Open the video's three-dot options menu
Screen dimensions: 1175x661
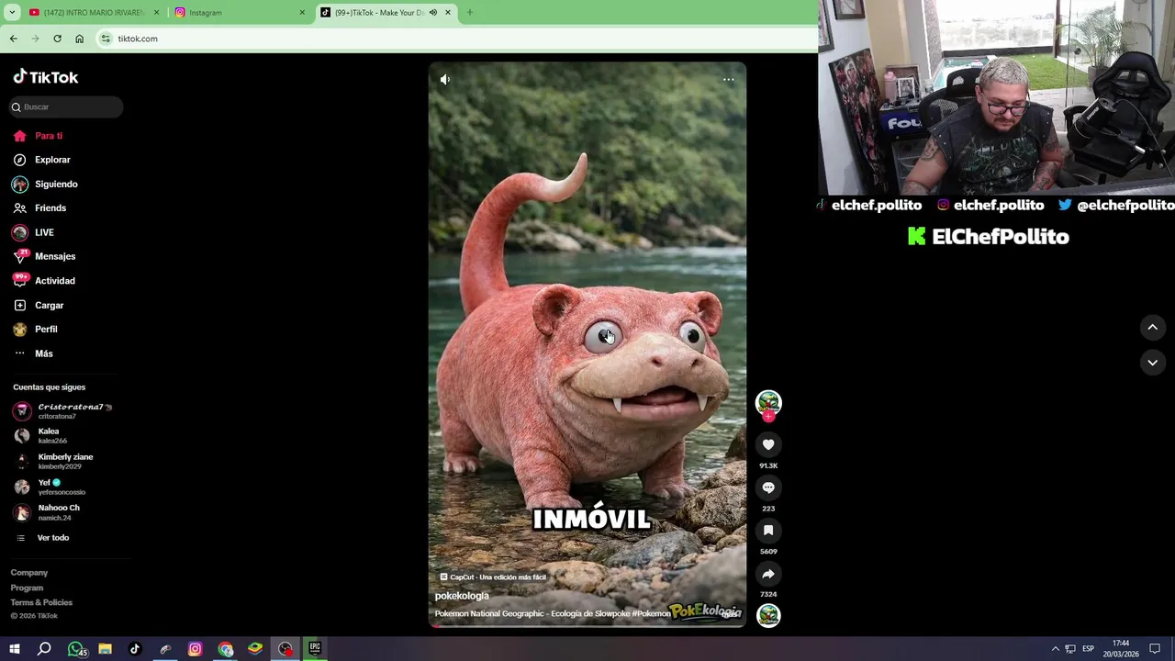click(728, 80)
